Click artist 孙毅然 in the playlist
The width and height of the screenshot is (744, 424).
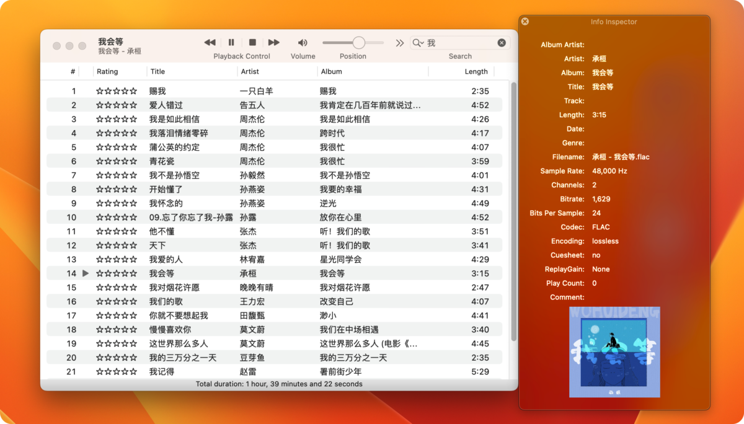coord(252,175)
